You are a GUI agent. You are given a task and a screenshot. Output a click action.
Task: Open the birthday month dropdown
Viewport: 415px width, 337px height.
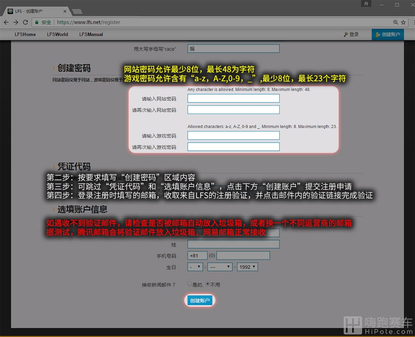tap(220, 267)
